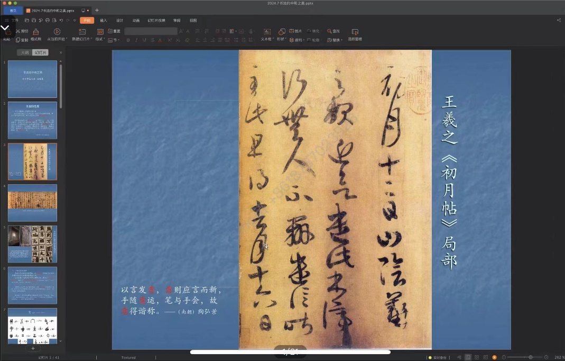Start slideshow with 从当前开始 icon

click(x=57, y=32)
